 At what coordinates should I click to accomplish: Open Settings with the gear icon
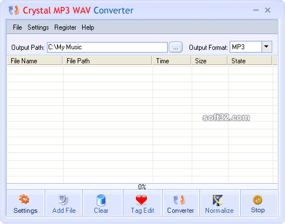tap(26, 203)
